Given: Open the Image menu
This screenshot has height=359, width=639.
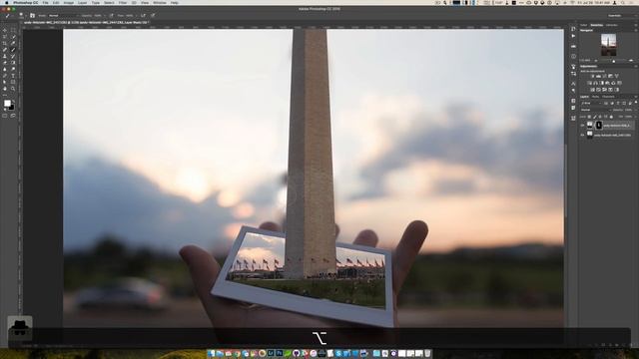Looking at the screenshot, I should click(69, 2).
